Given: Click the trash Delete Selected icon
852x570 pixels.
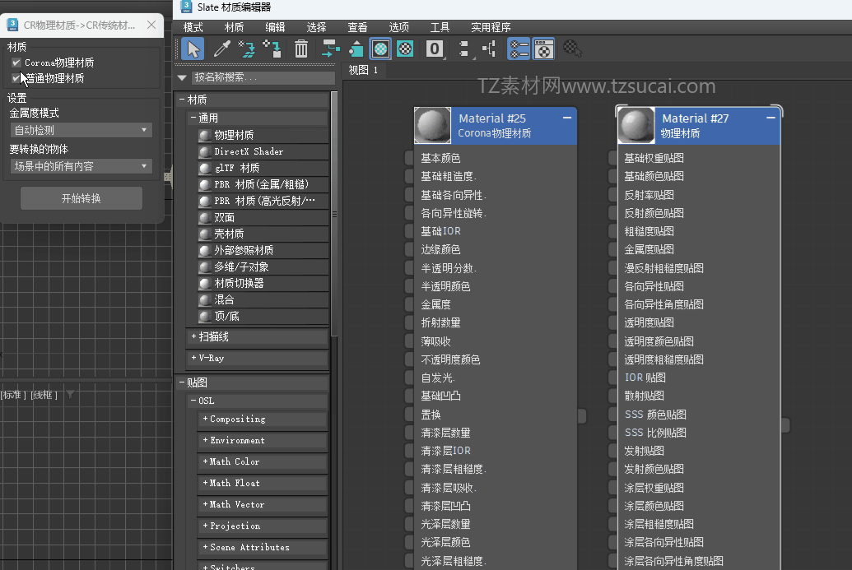Looking at the screenshot, I should click(x=301, y=49).
